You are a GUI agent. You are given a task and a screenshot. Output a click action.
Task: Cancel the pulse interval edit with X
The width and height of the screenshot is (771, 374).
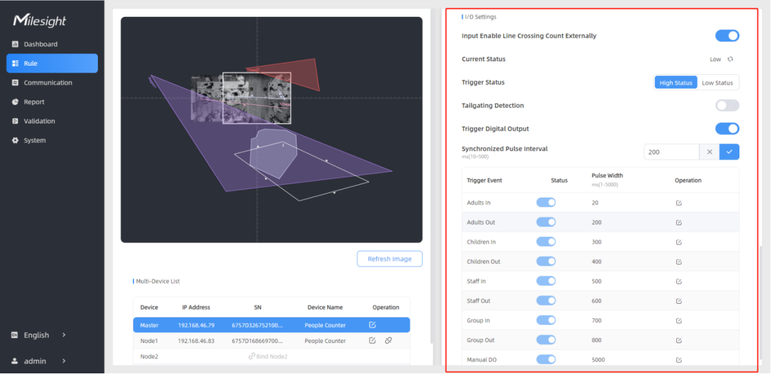[709, 152]
